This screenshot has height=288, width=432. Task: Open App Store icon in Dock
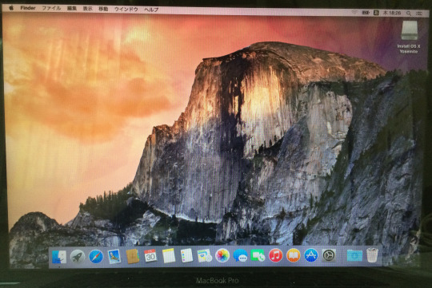click(311, 255)
